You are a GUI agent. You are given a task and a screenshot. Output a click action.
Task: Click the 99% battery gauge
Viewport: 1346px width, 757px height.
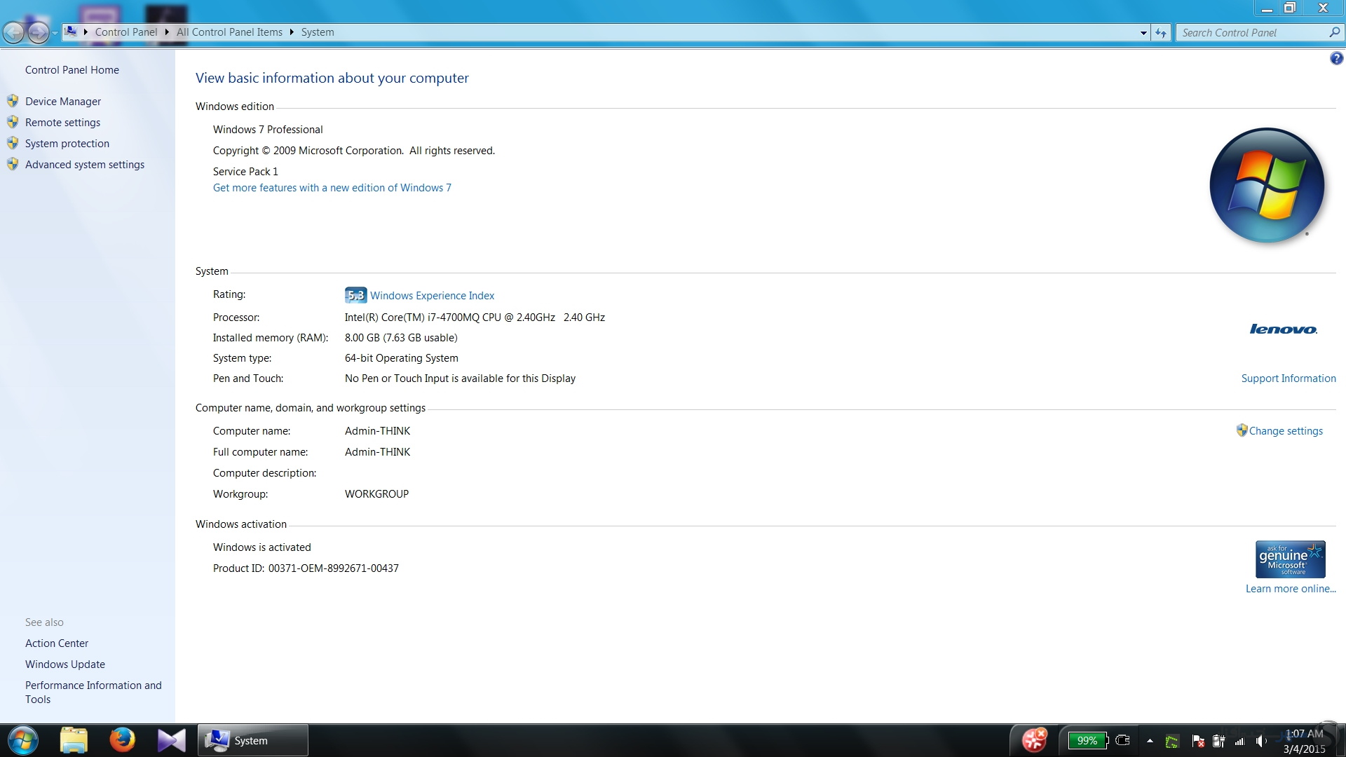coord(1087,741)
